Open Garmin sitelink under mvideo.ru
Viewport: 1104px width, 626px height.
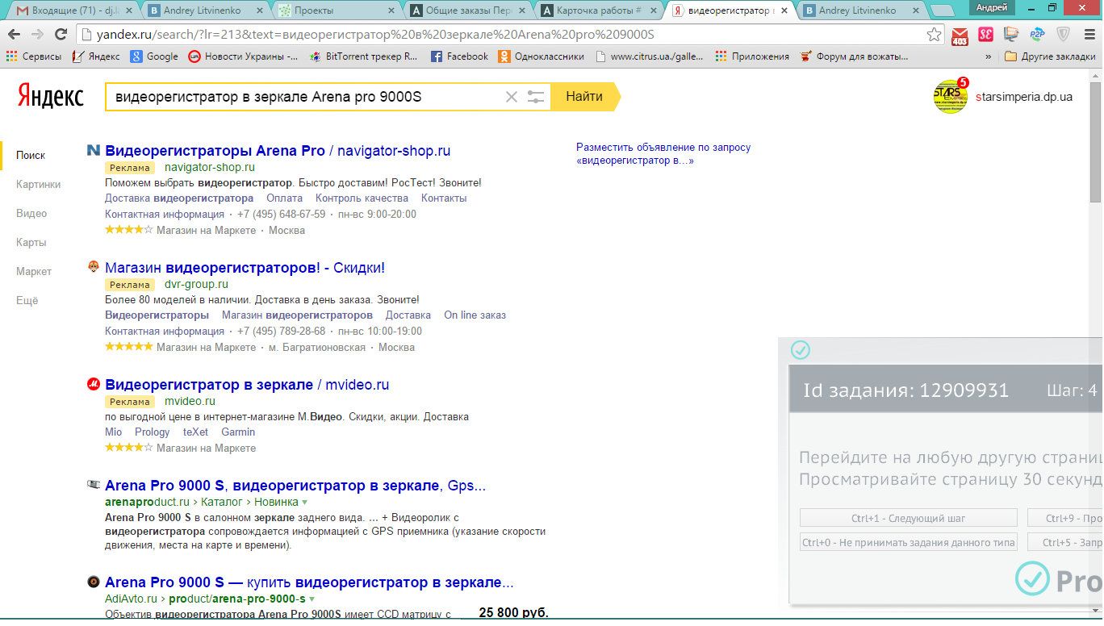click(238, 432)
